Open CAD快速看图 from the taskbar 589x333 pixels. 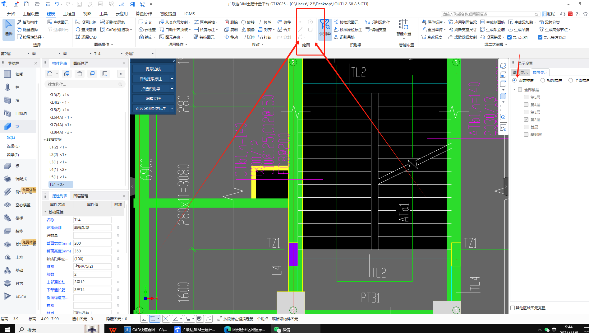[145, 329]
